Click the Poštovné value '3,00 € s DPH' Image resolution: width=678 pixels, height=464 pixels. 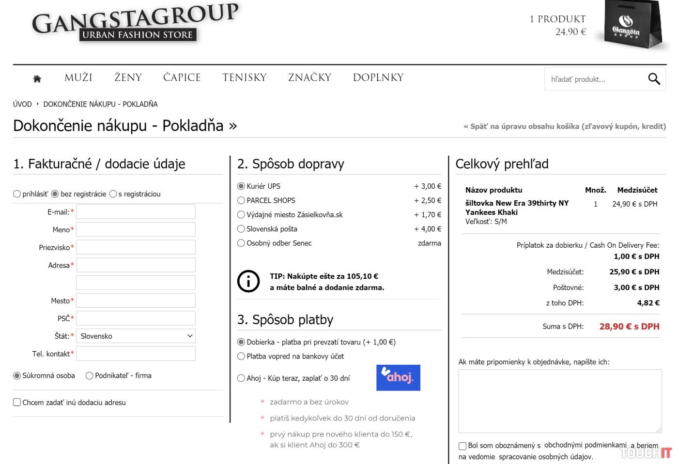tap(636, 287)
